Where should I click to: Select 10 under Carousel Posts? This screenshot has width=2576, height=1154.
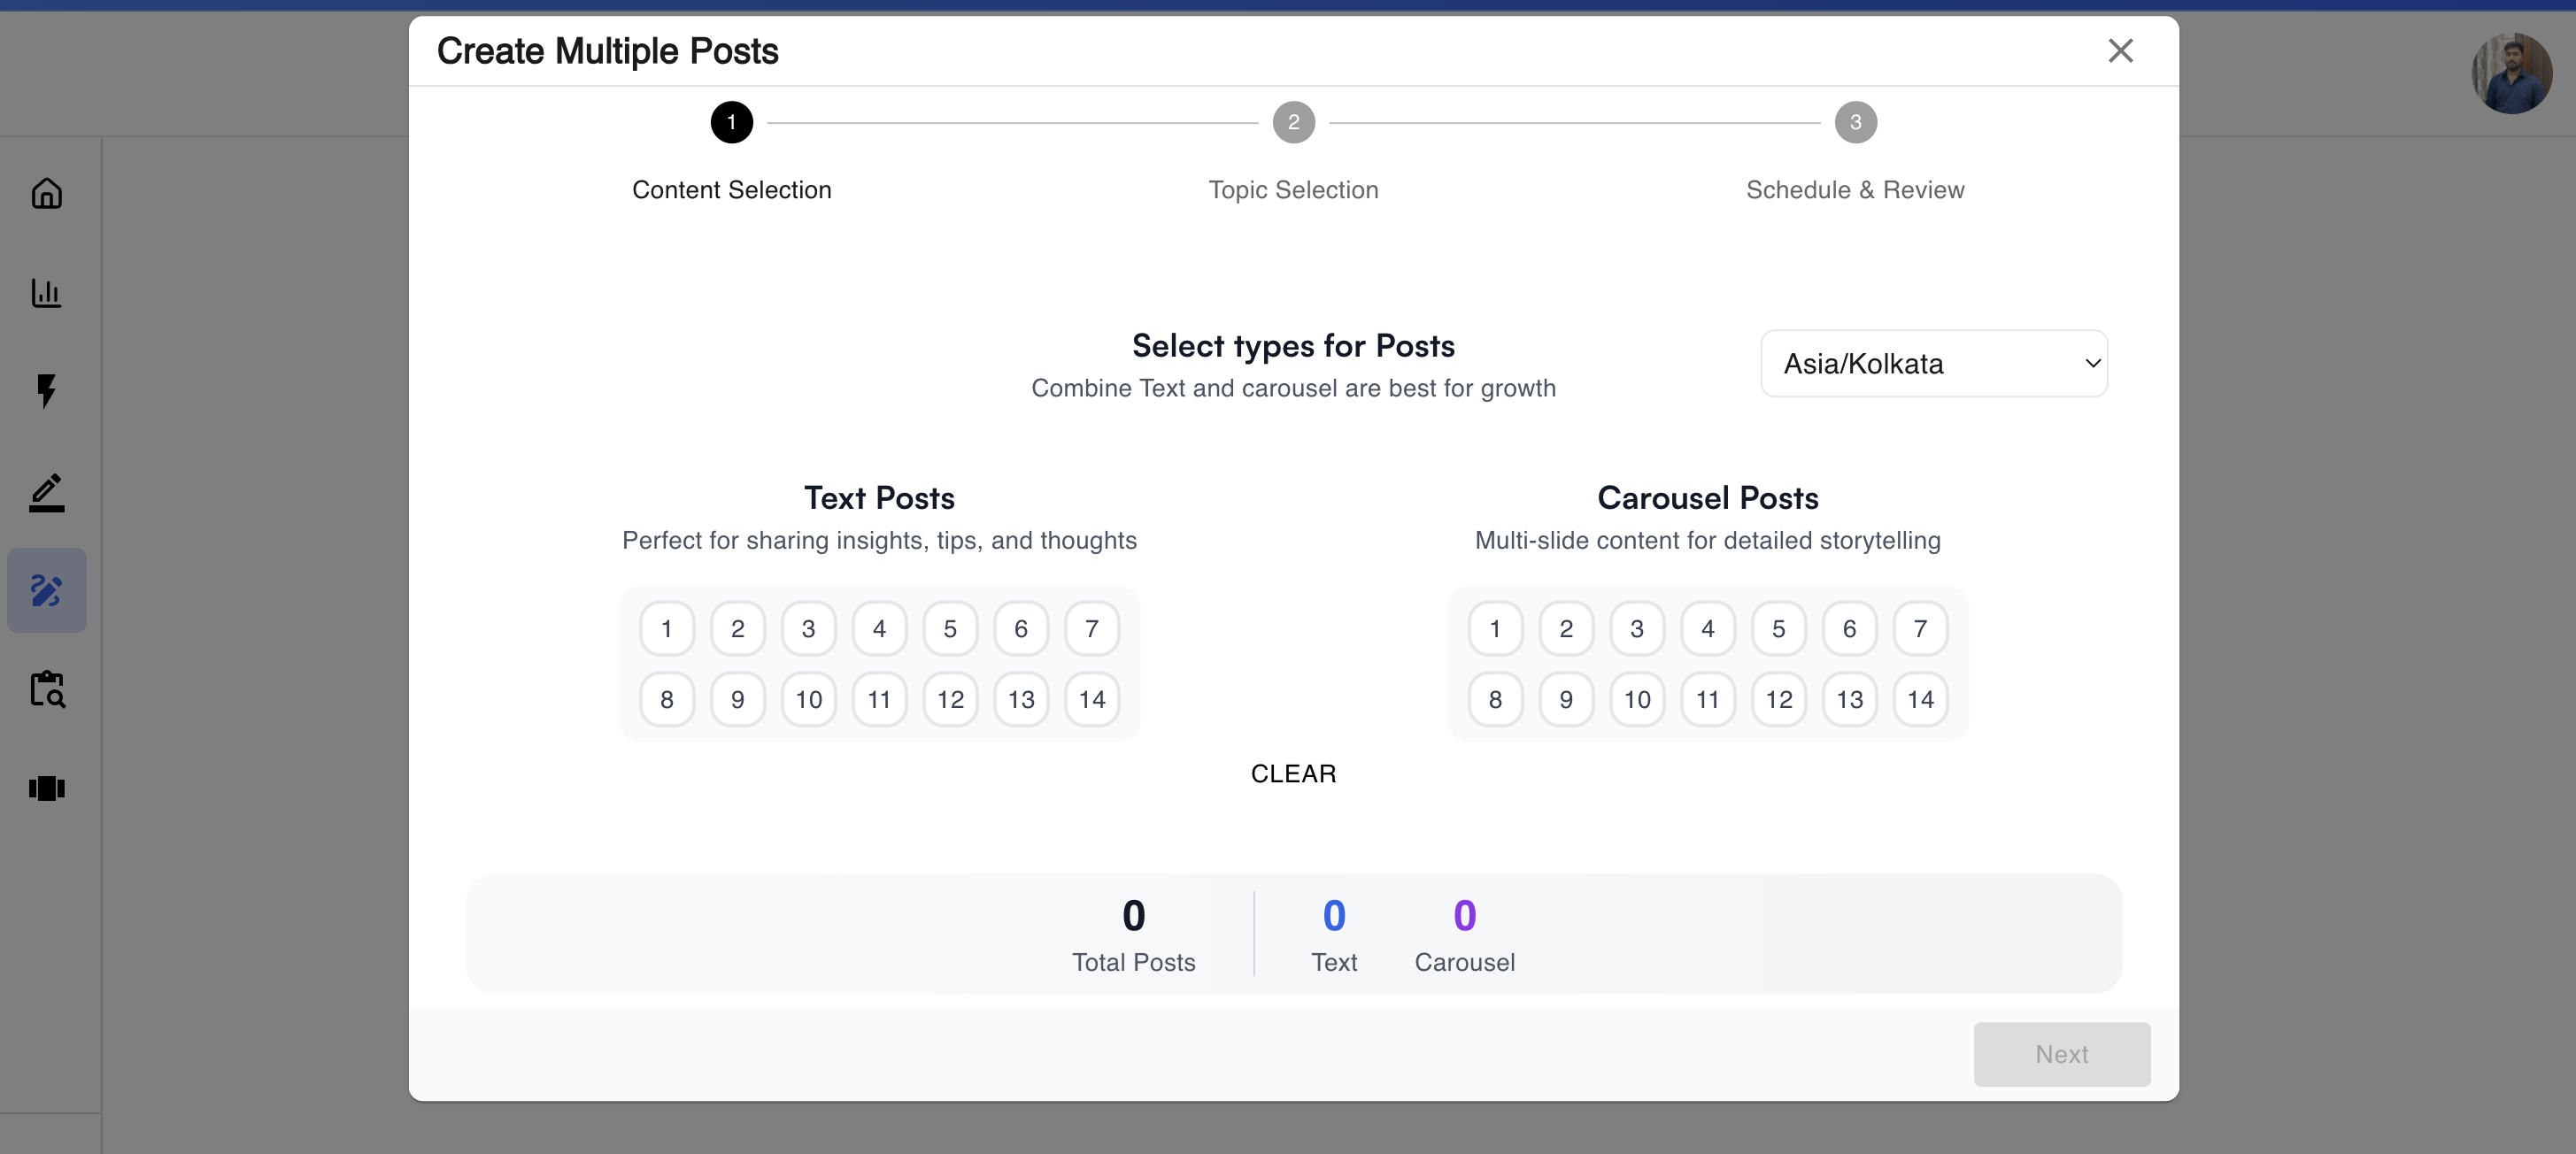[x=1637, y=699]
